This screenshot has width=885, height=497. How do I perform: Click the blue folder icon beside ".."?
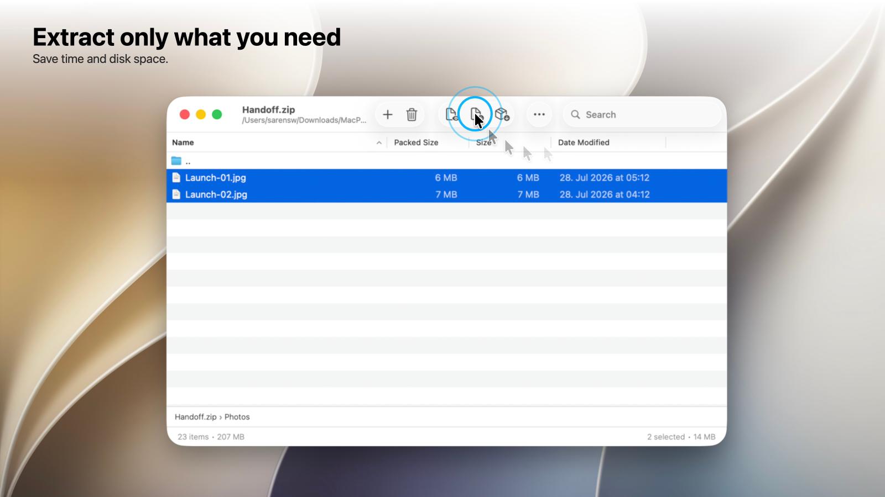tap(176, 161)
